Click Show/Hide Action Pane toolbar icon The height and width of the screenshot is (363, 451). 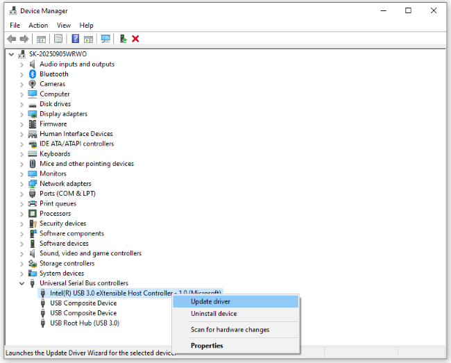click(88, 39)
